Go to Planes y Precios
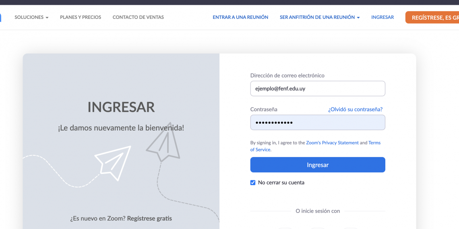Image resolution: width=459 pixels, height=229 pixels. coord(81,17)
